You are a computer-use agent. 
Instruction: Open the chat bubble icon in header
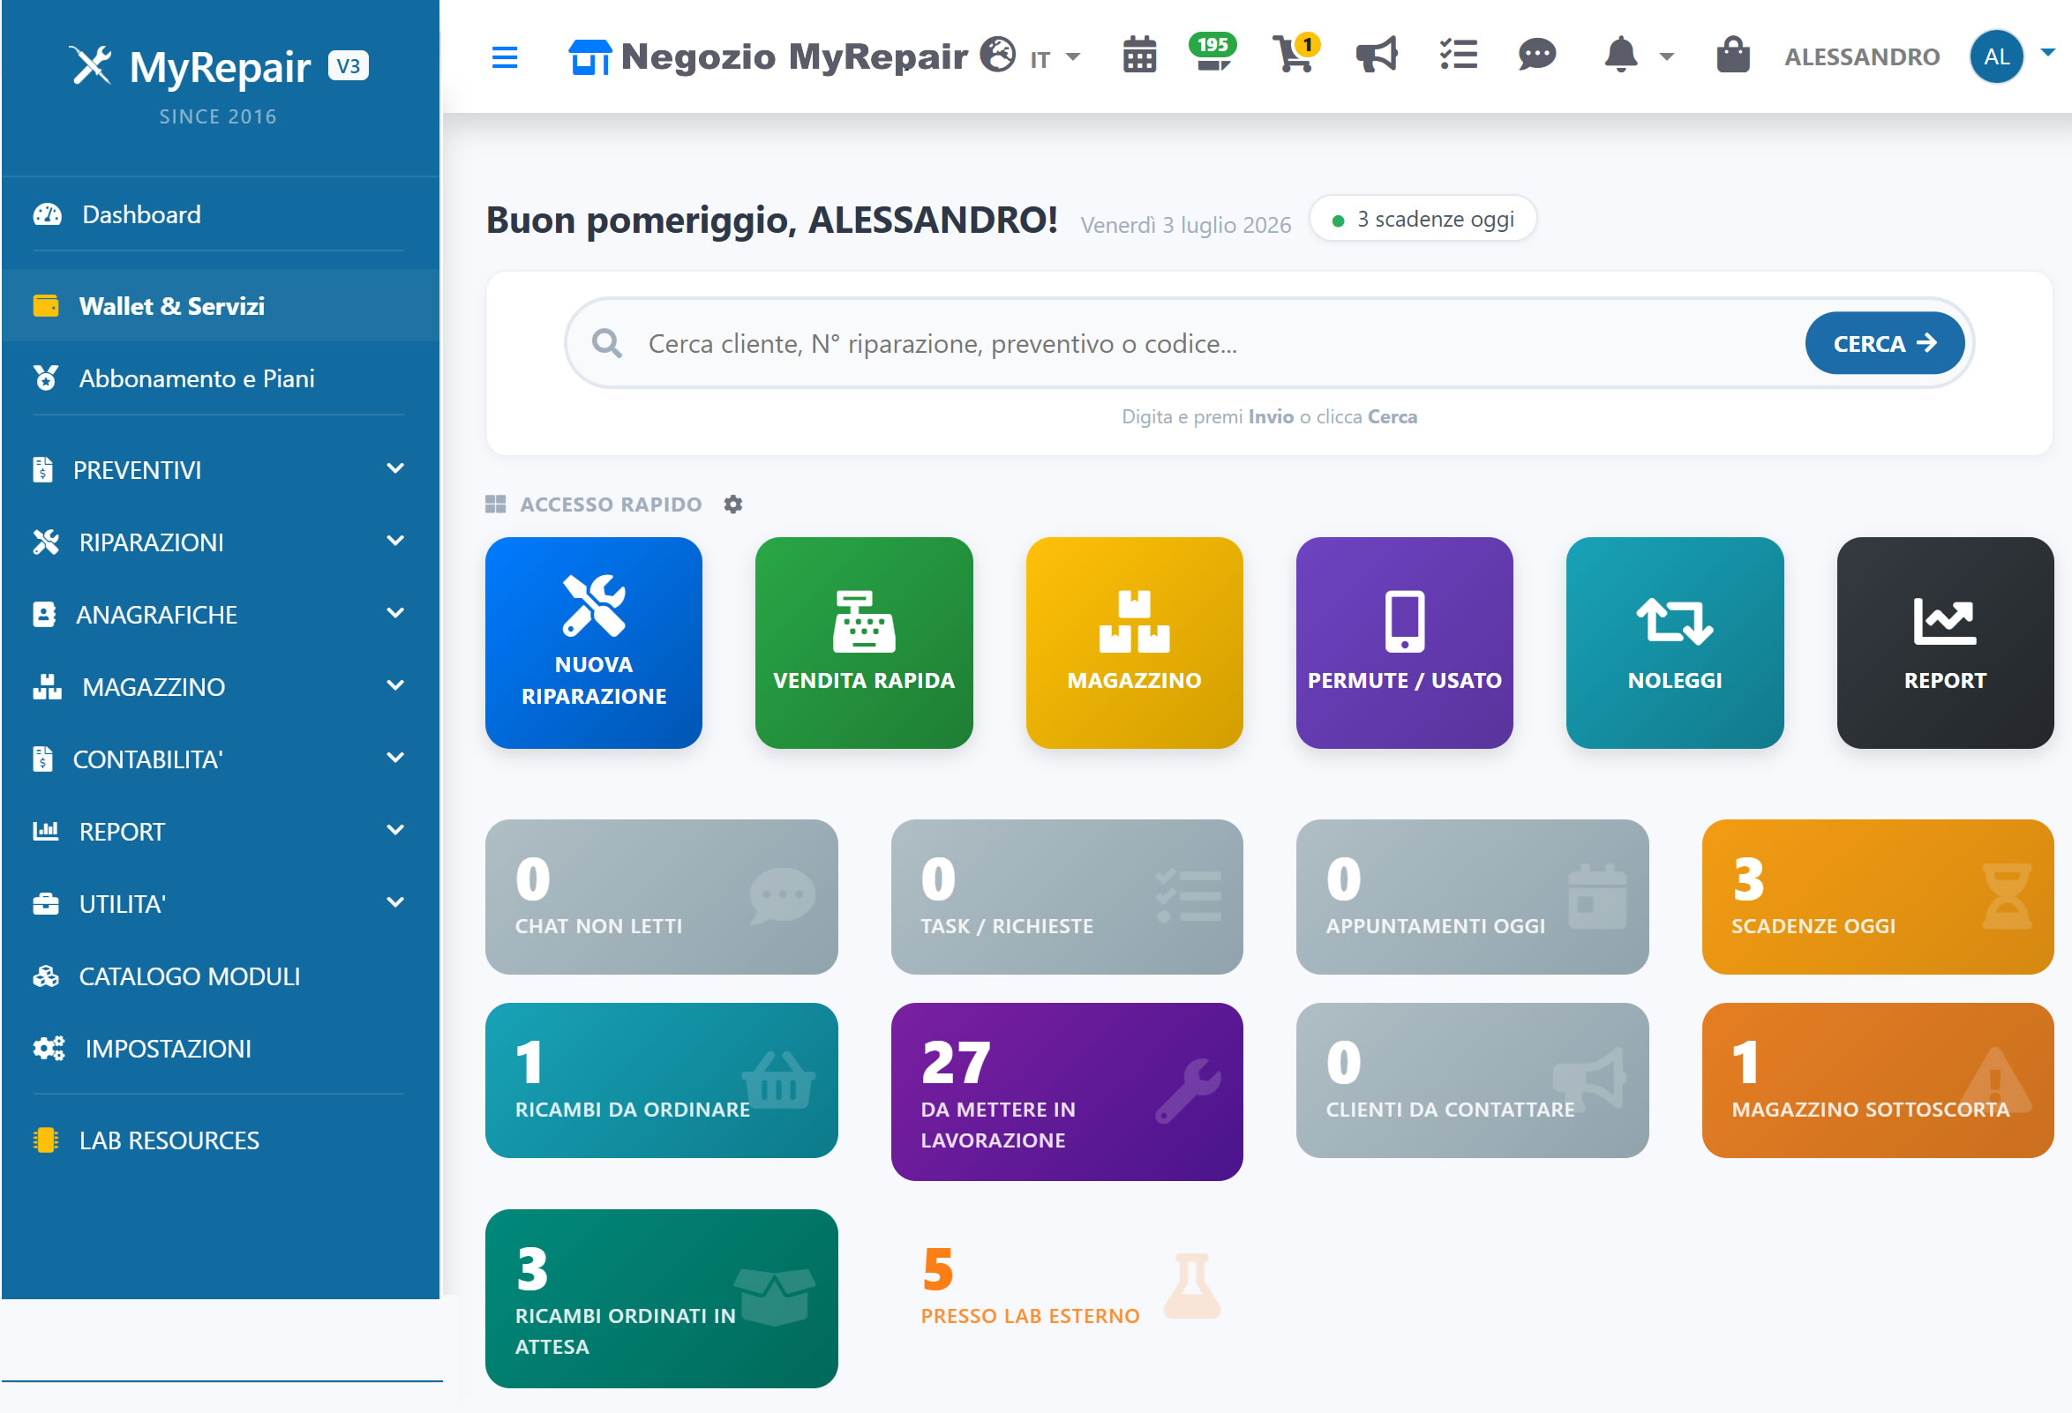coord(1536,56)
